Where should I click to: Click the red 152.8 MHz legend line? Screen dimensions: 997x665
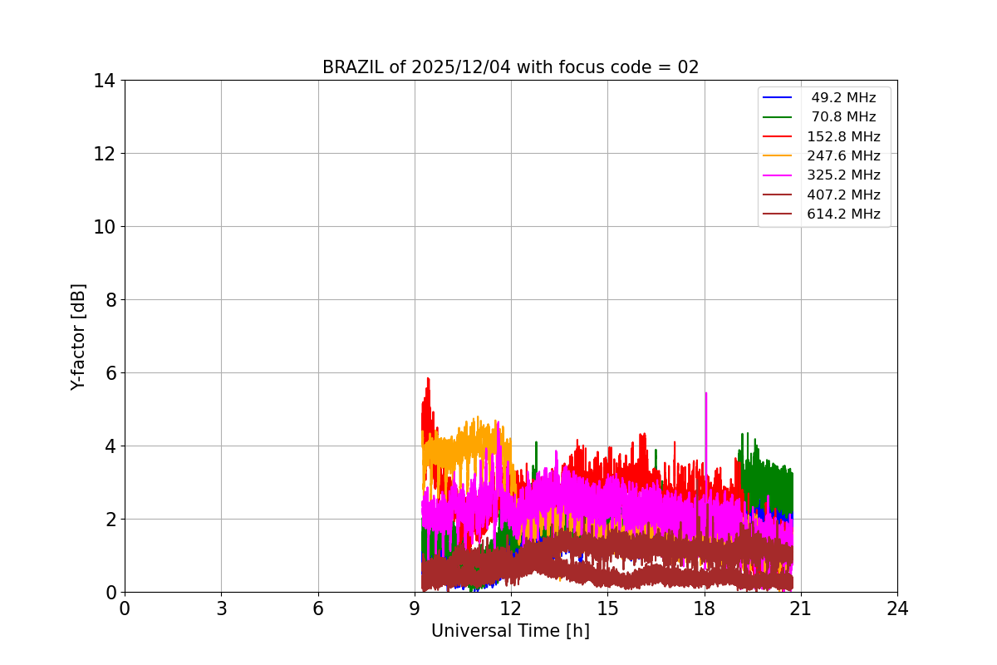click(778, 137)
